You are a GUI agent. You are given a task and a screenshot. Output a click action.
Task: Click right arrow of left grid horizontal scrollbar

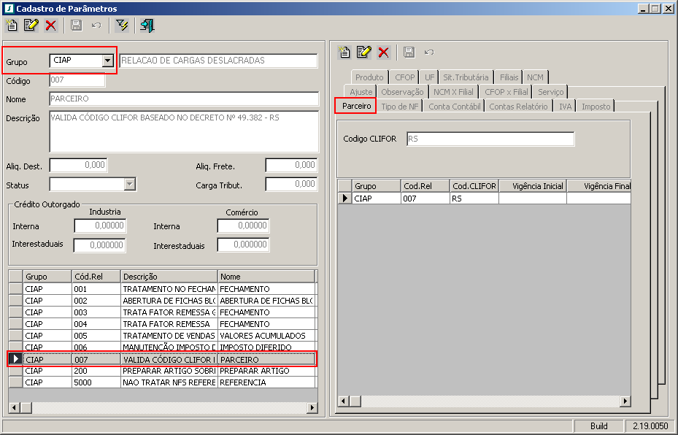pos(312,407)
